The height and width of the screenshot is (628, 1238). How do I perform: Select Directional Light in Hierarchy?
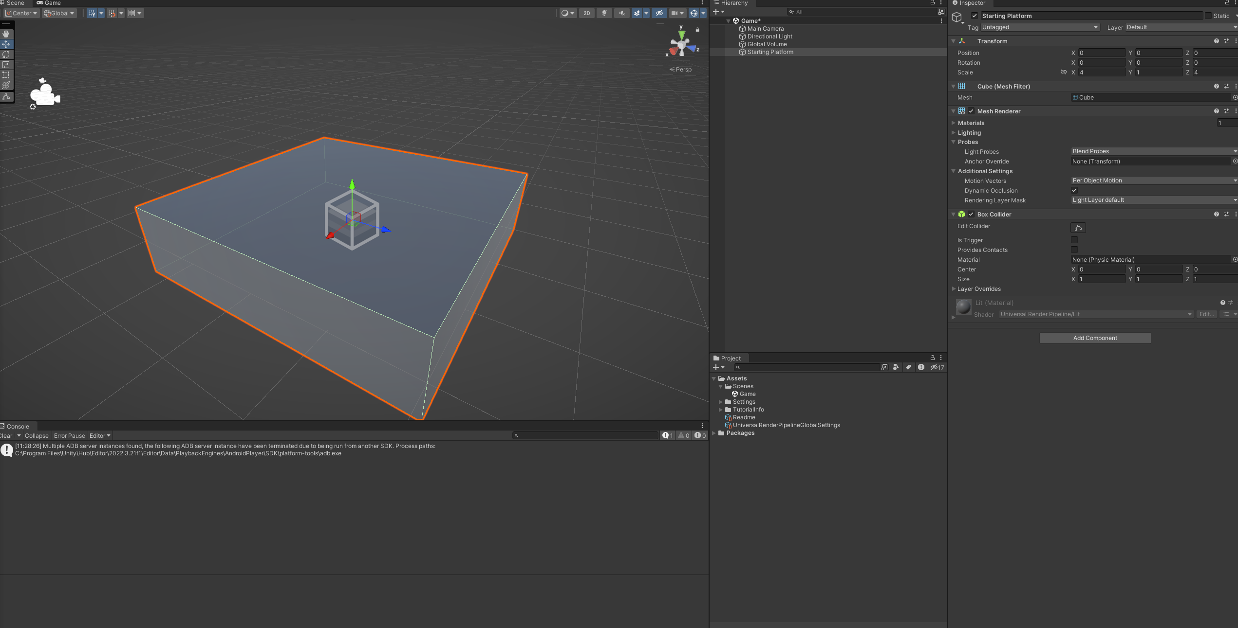point(769,36)
